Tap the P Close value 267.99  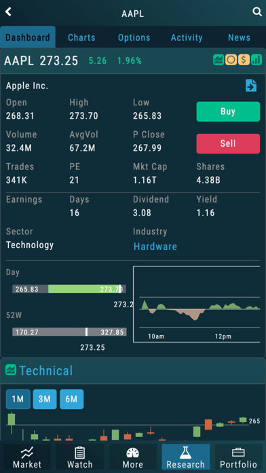[147, 148]
